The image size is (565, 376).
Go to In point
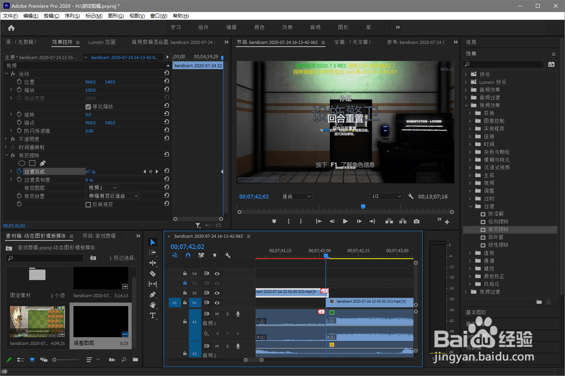pyautogui.click(x=318, y=221)
